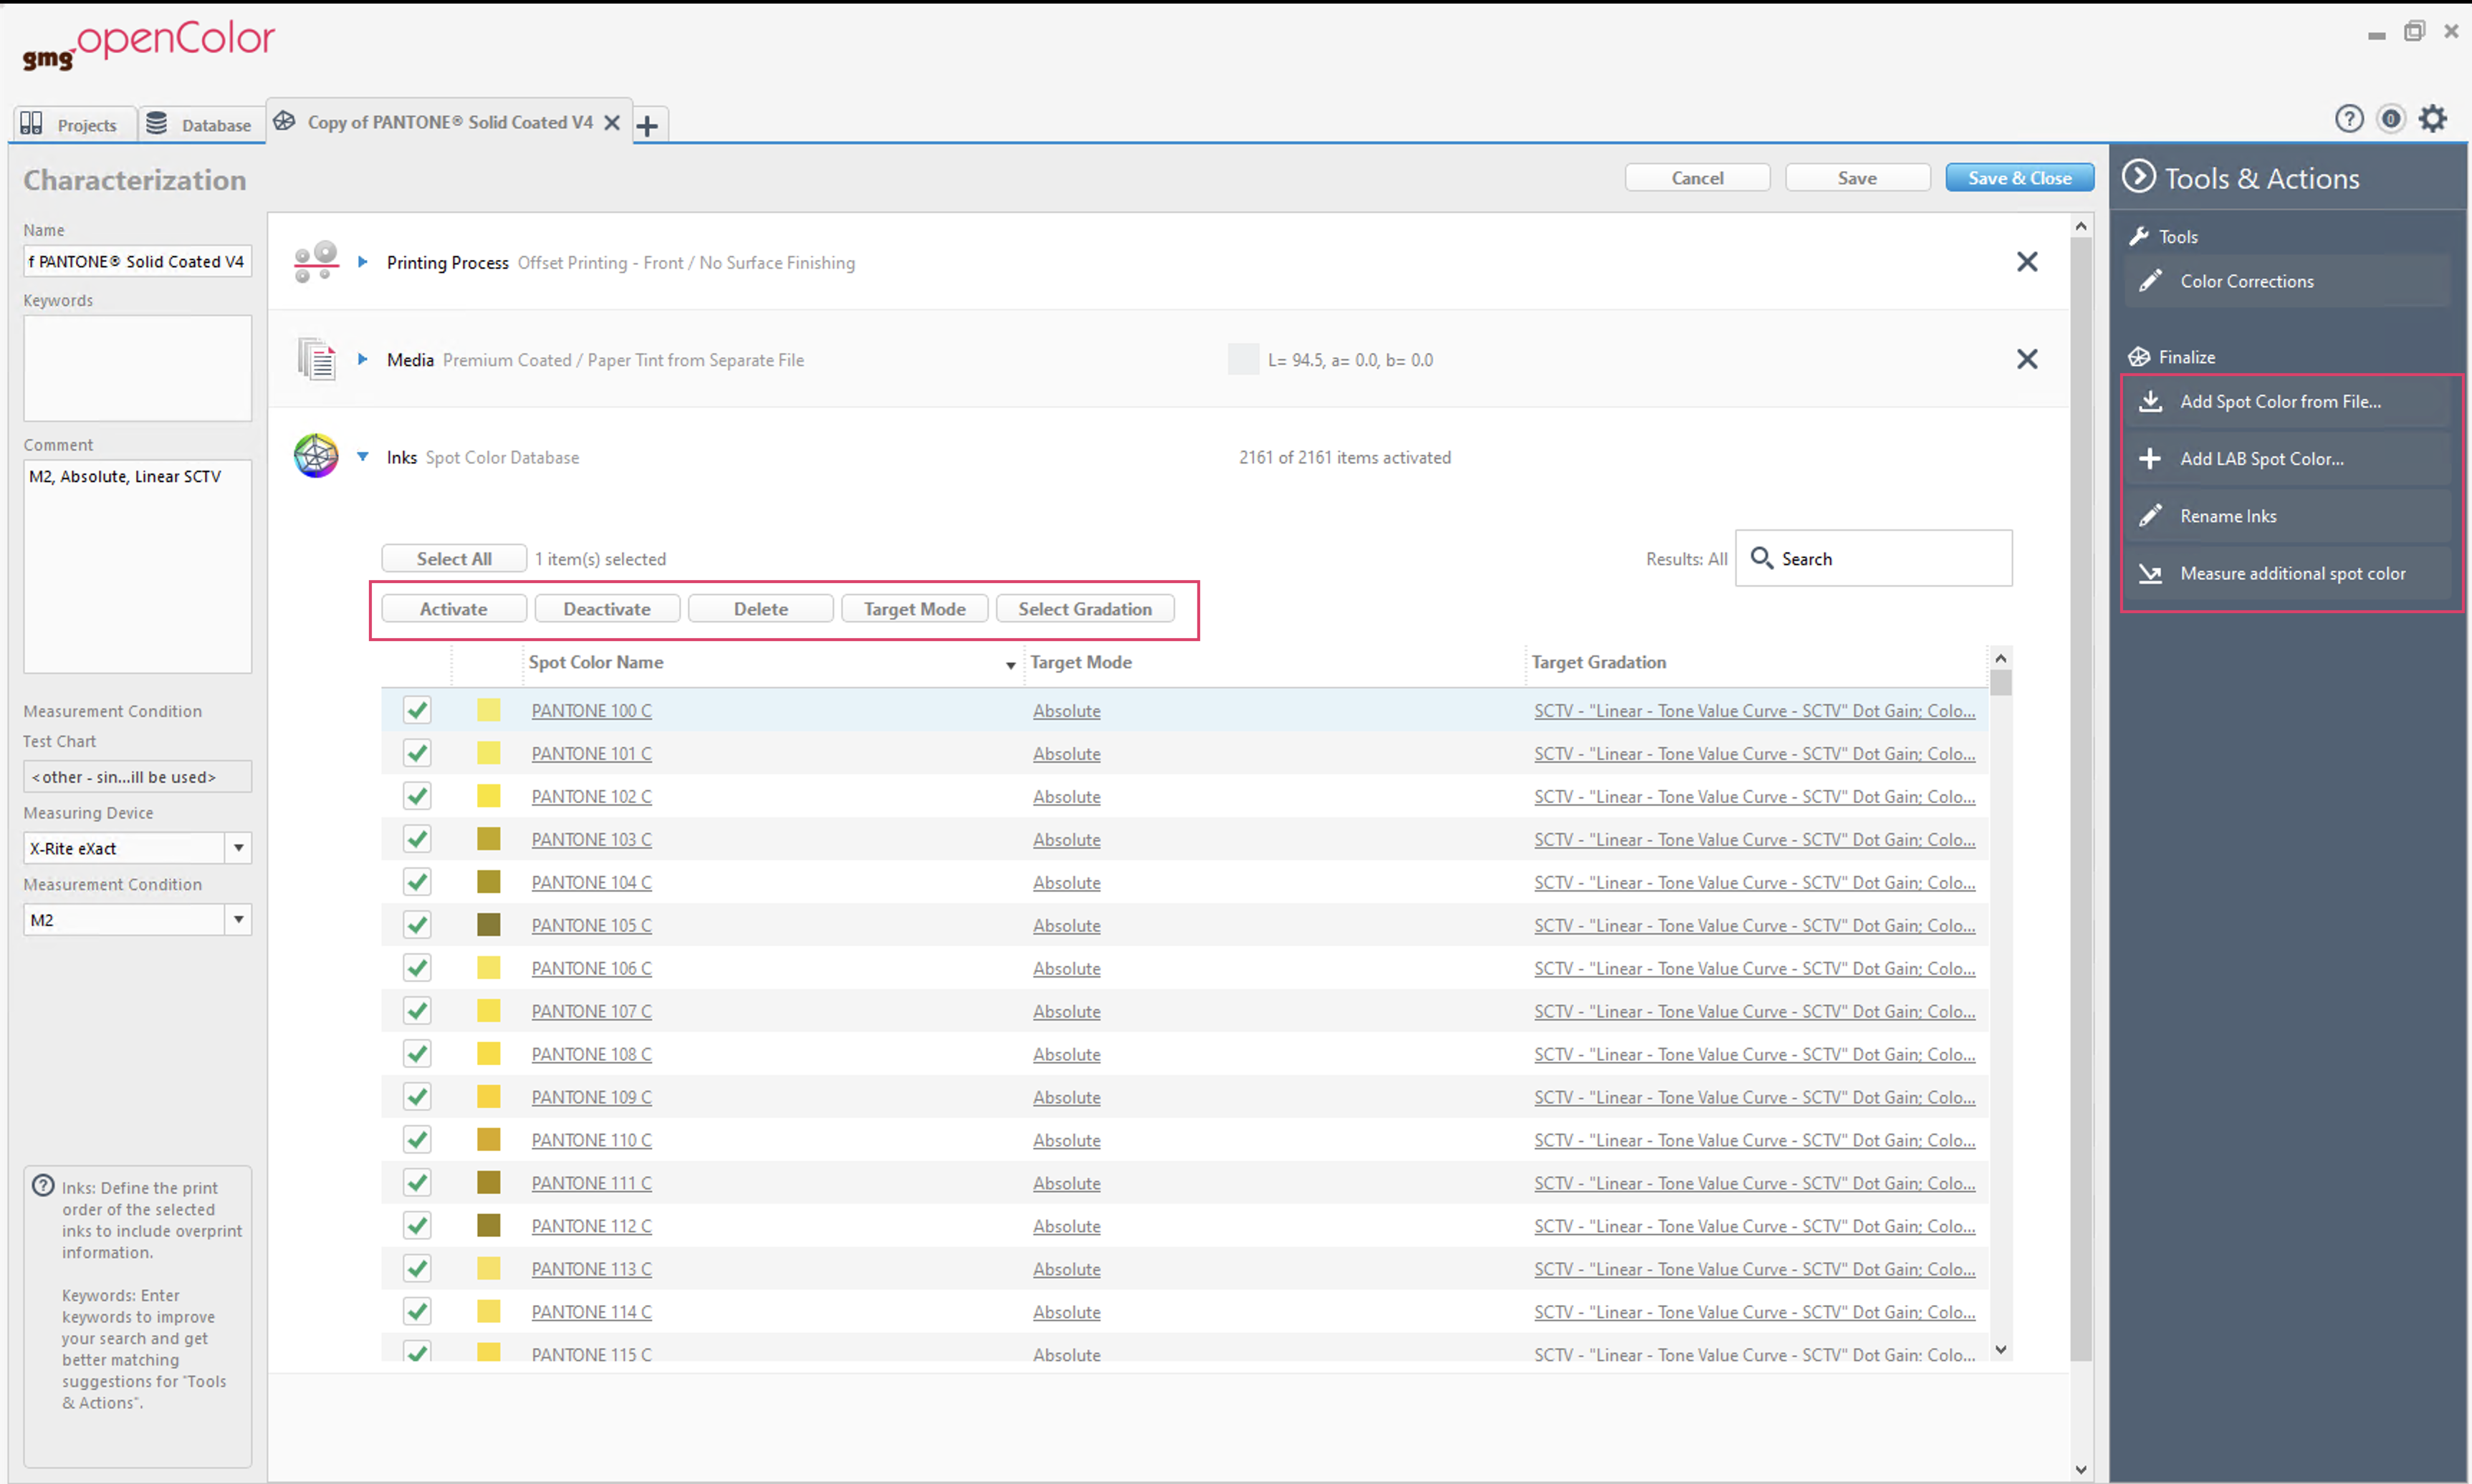
Task: Click the Target Mode button
Action: point(916,609)
